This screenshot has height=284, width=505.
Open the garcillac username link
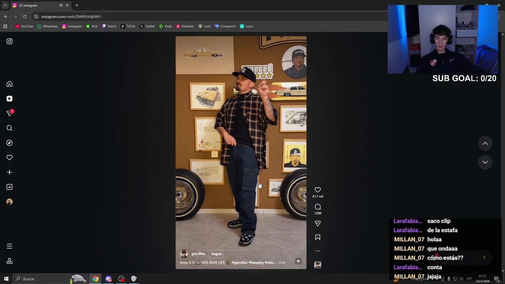(198, 254)
